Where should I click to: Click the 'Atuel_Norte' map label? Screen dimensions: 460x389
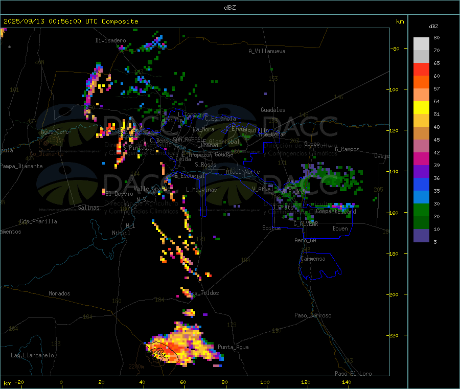pos(243,172)
